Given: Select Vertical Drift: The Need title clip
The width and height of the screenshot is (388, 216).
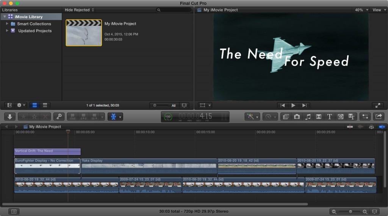Looking at the screenshot, I should tap(47, 151).
